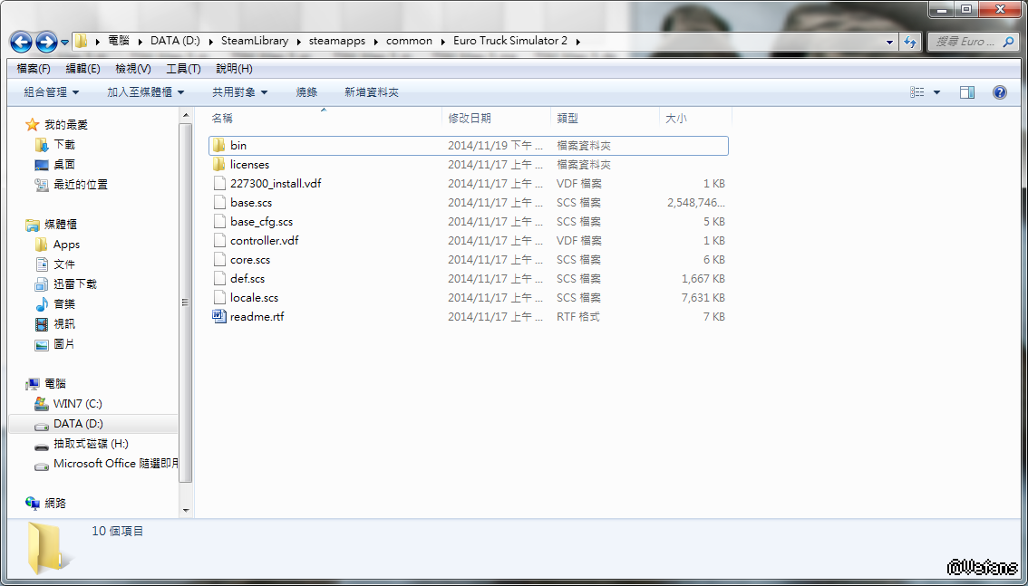1028x586 pixels.
Task: Select the DATA (D:) drive
Action: 78,424
